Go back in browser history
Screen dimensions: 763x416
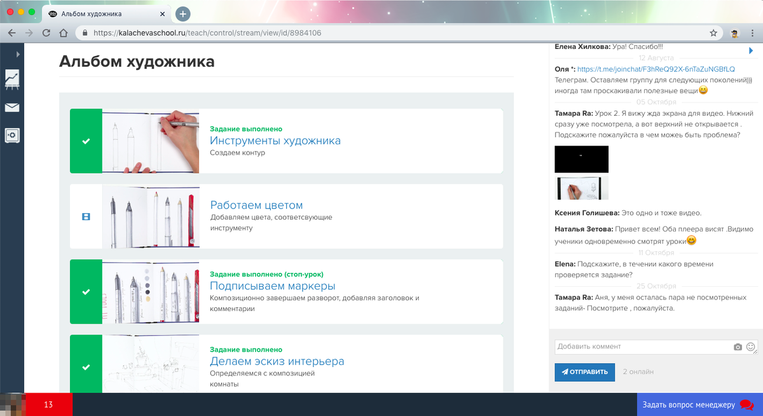11,32
